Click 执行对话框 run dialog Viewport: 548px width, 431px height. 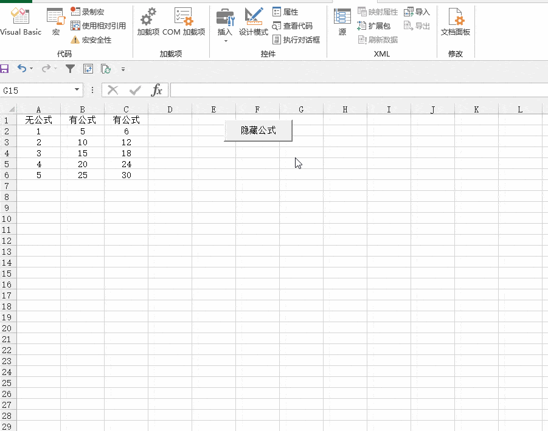point(296,40)
